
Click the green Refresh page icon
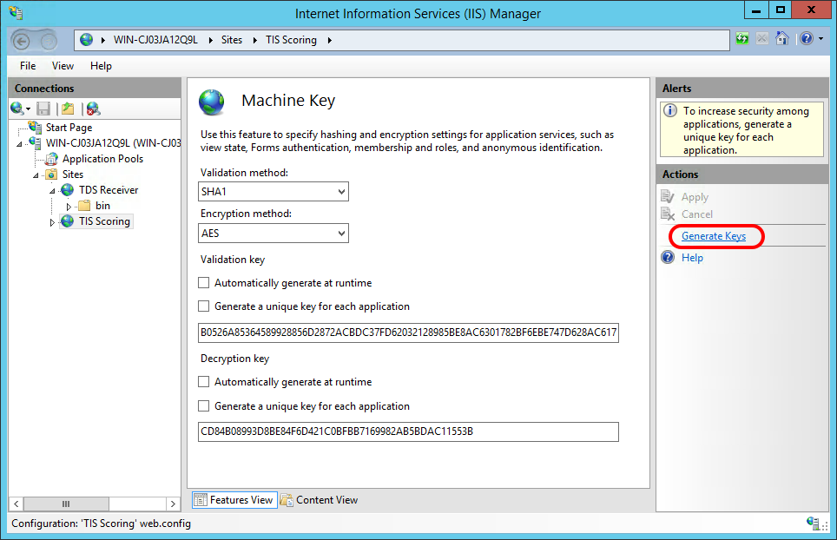tap(742, 38)
